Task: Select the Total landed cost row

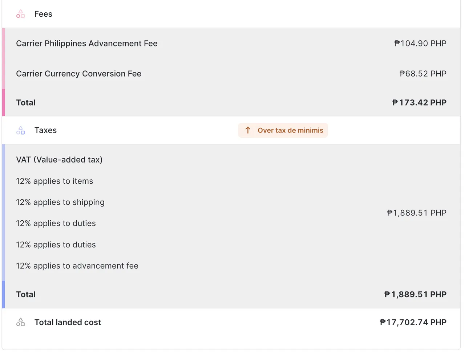Action: click(232, 322)
